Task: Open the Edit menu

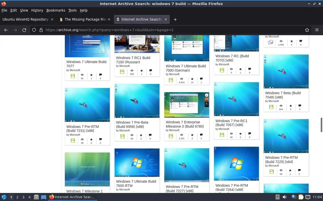Action: (x=14, y=10)
